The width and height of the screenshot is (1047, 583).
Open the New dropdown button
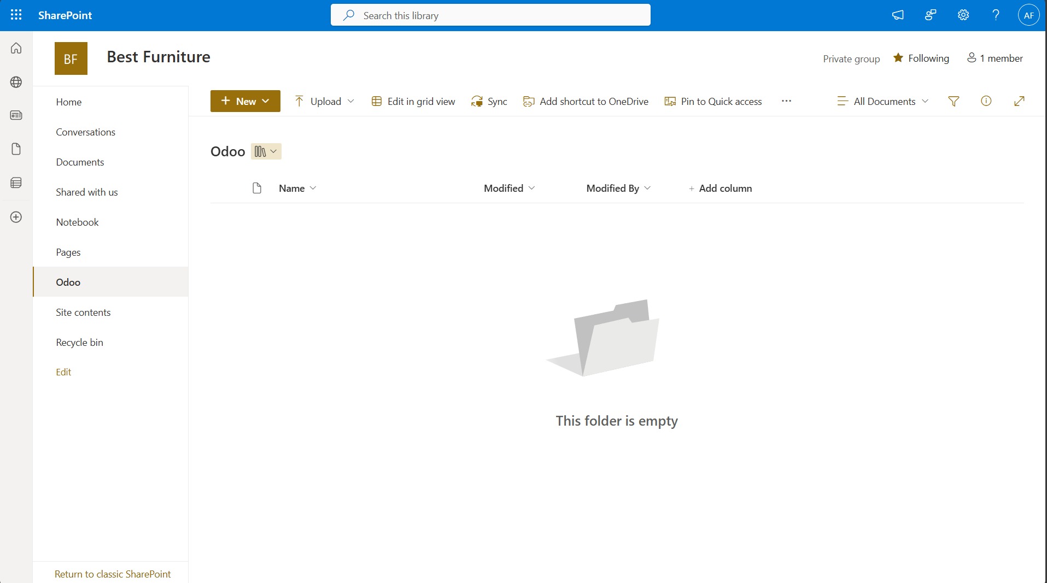245,101
